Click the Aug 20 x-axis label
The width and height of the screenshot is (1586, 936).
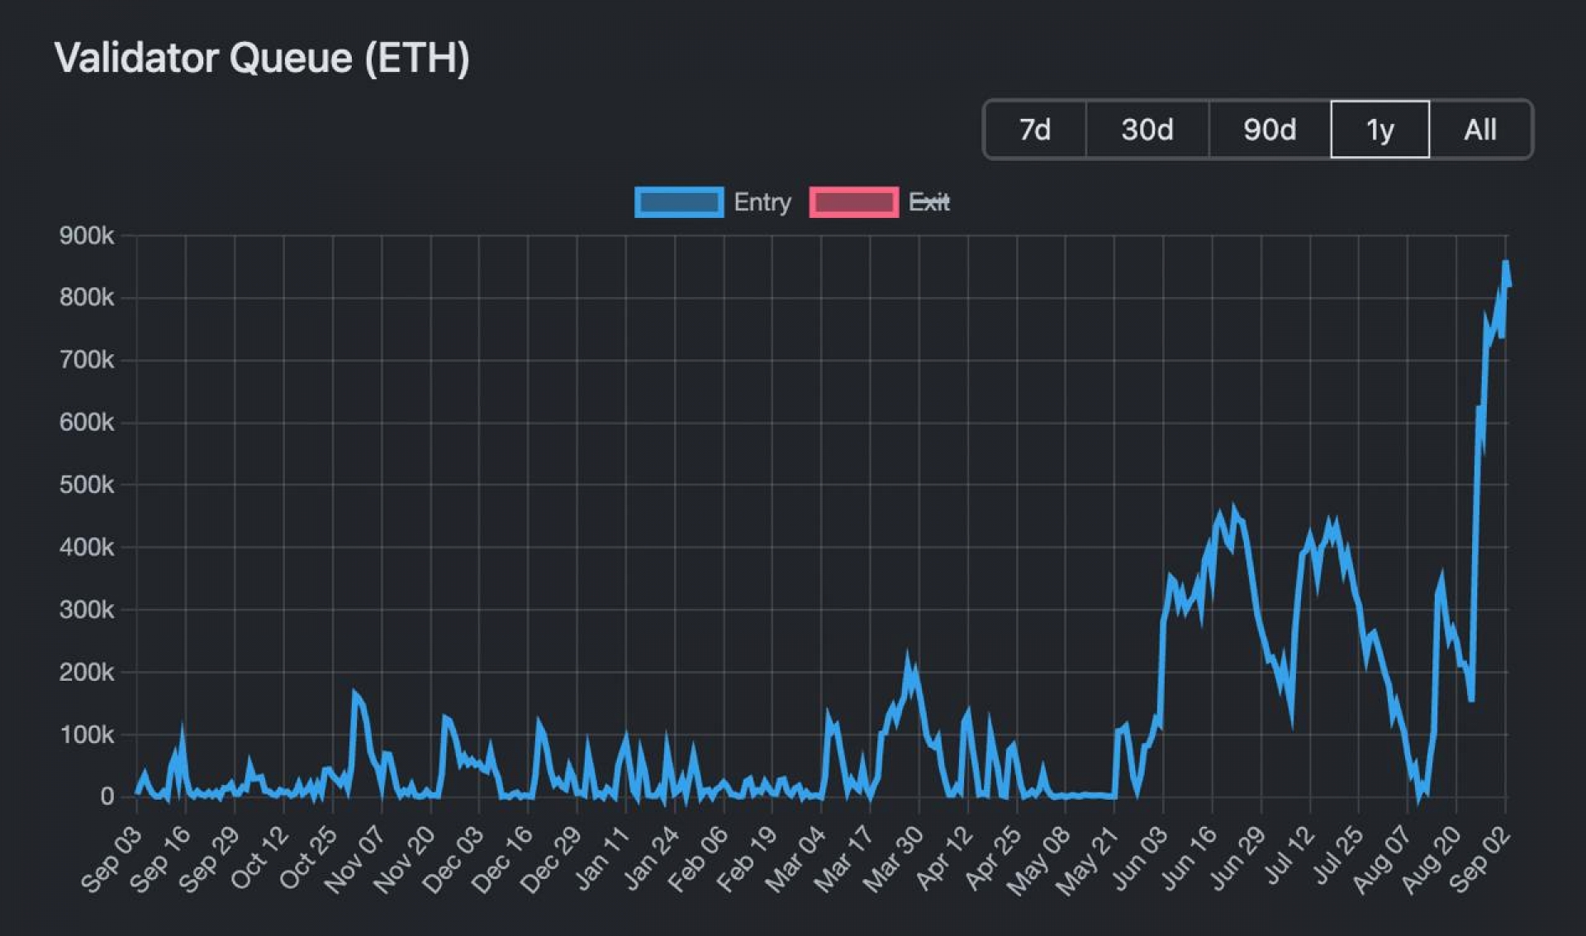click(1432, 860)
